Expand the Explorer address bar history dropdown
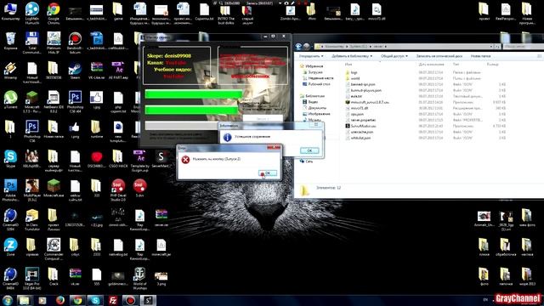 click(x=491, y=46)
